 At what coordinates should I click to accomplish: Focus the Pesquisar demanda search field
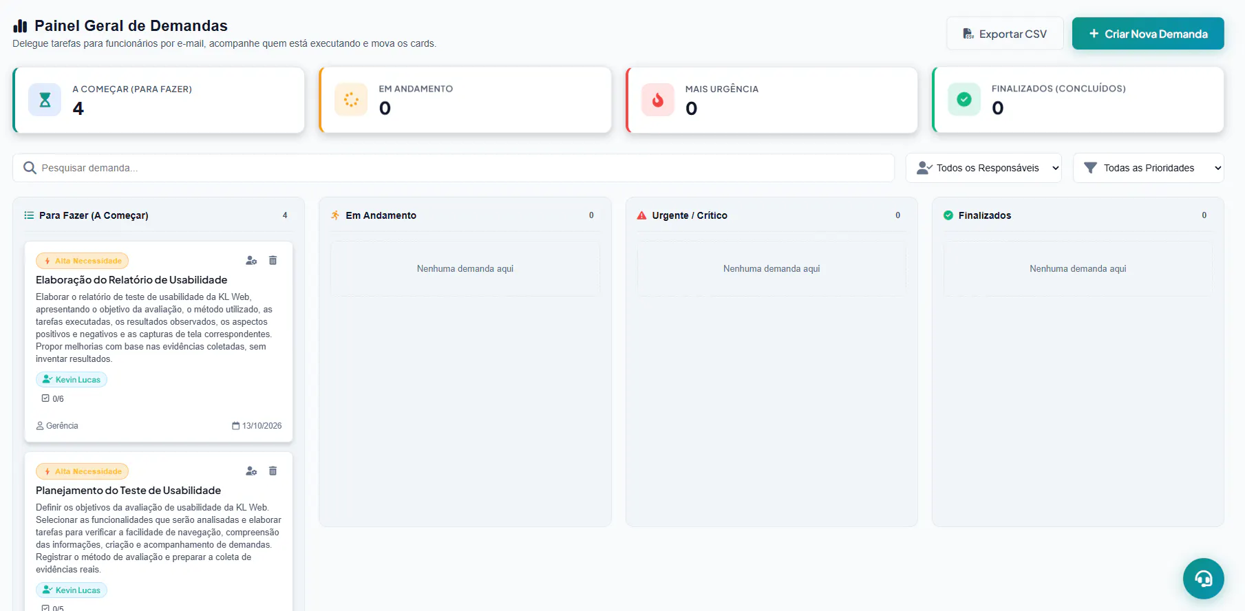click(454, 168)
